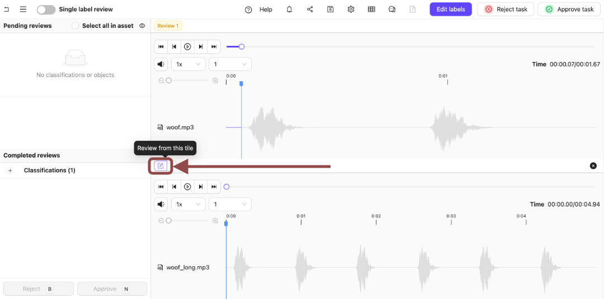Mute the woof_long.mp3 volume icon

pos(161,205)
